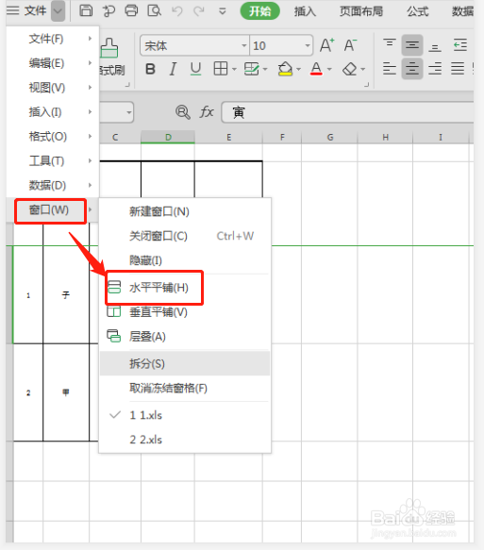Click the Print Preview icon
Screen dimensions: 484x550
[x=155, y=11]
